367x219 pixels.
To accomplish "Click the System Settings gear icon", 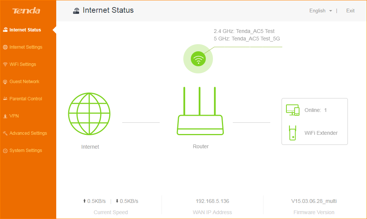I will pyautogui.click(x=5, y=151).
